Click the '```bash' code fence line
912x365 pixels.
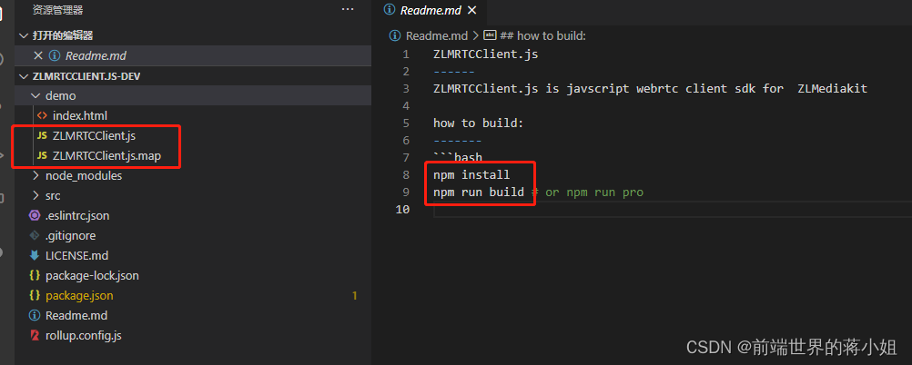[458, 157]
